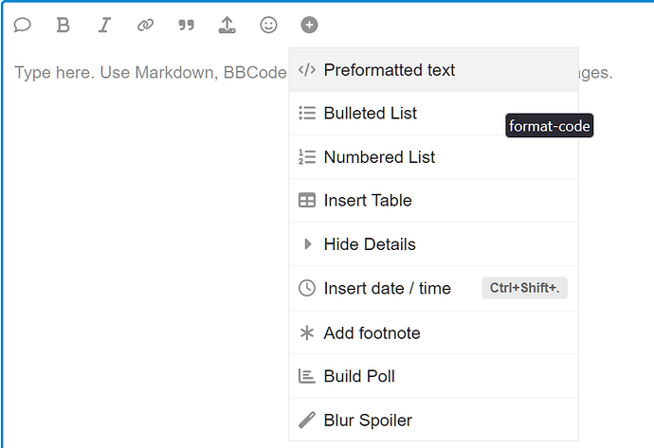Select Blur Spoiler option
This screenshot has width=654, height=448.
click(434, 420)
